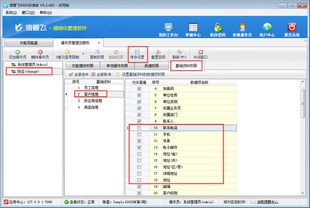This screenshot has width=310, height=208.
Task: Click 退出系统 power icon
Action: (292, 27)
